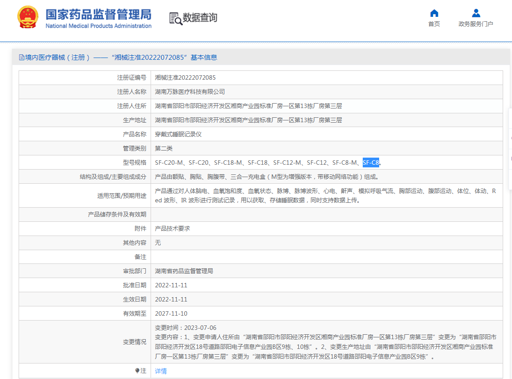The image size is (512, 379).
Task: Click product name 穿戴式睡眠记录仪
Action: (x=178, y=134)
